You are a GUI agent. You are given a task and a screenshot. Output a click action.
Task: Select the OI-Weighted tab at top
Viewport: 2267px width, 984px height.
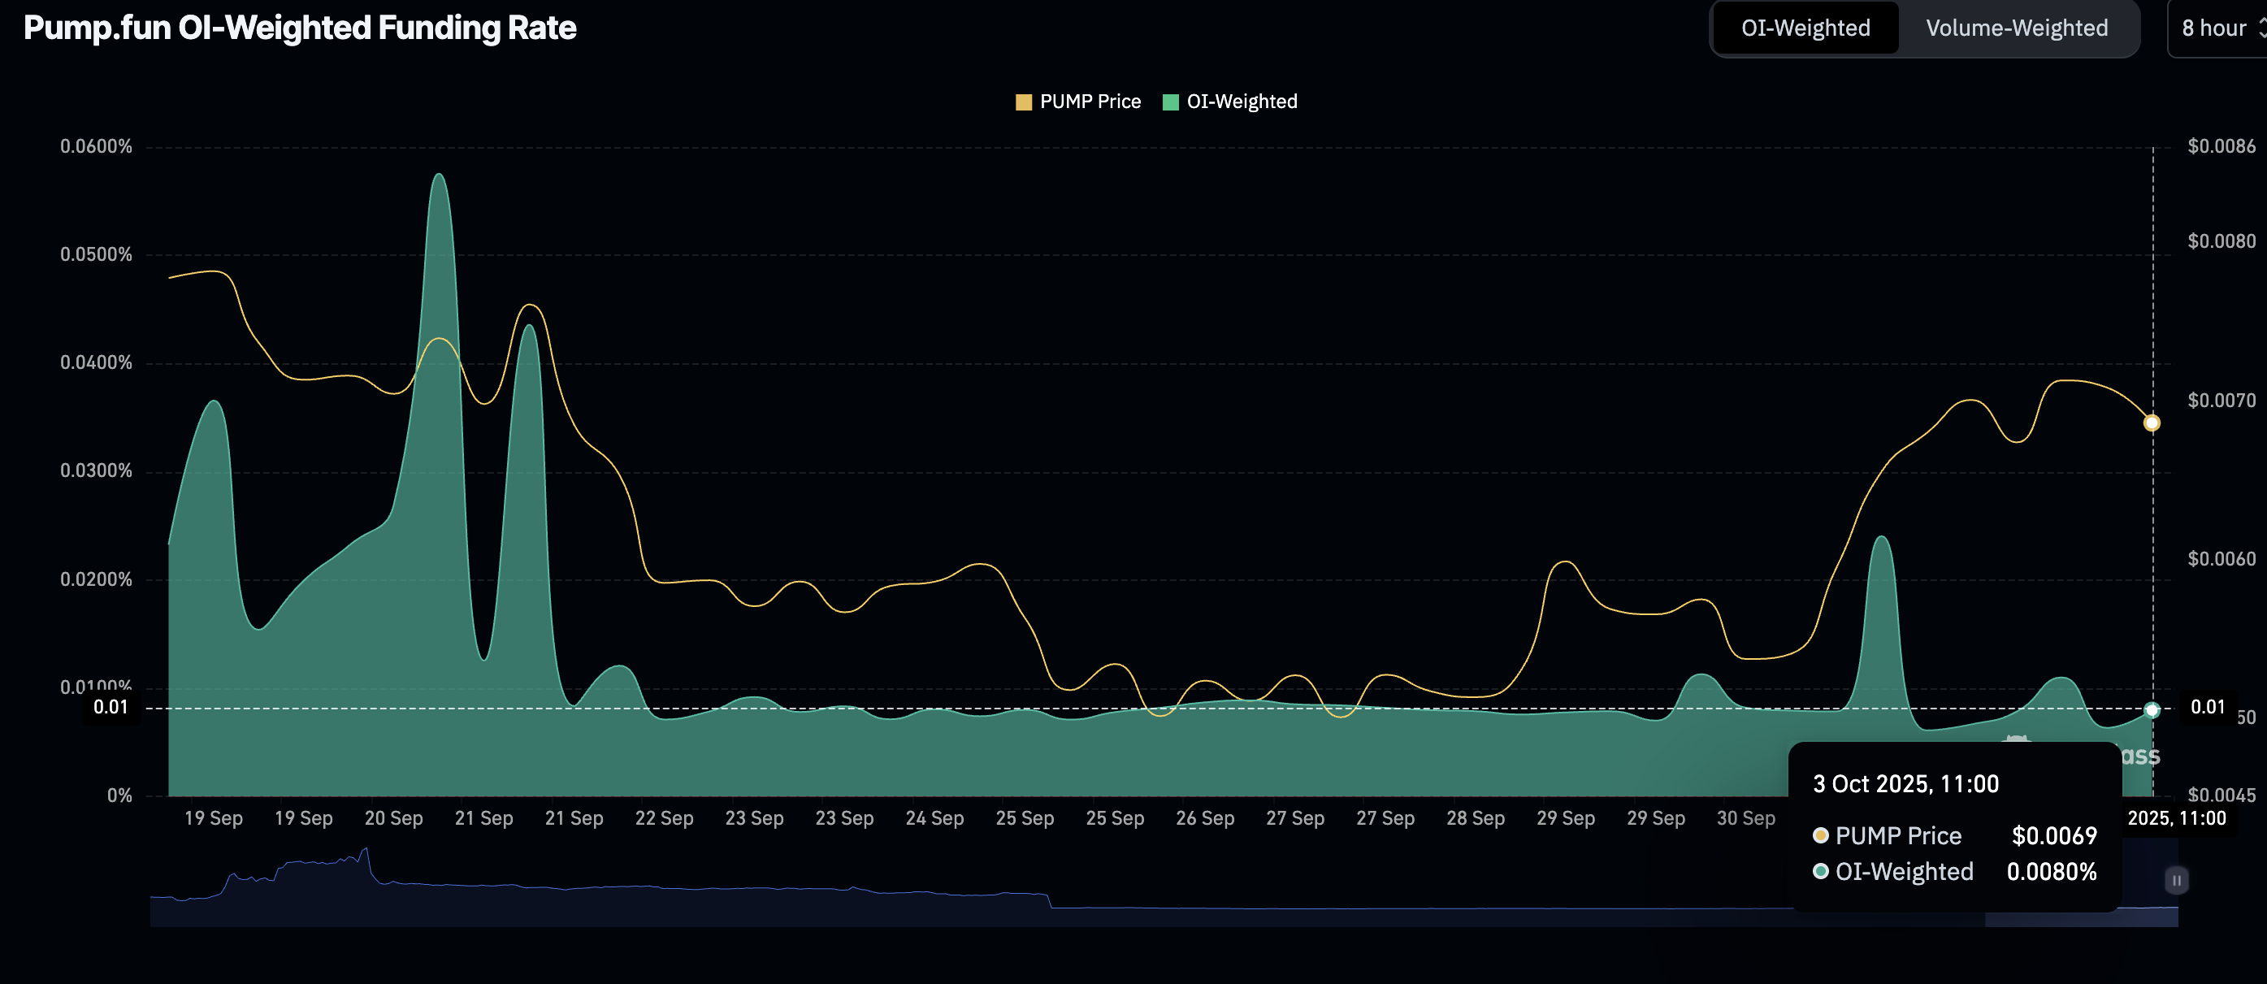1805,28
